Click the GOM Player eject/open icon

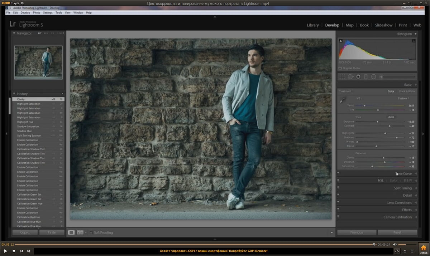(x=405, y=251)
